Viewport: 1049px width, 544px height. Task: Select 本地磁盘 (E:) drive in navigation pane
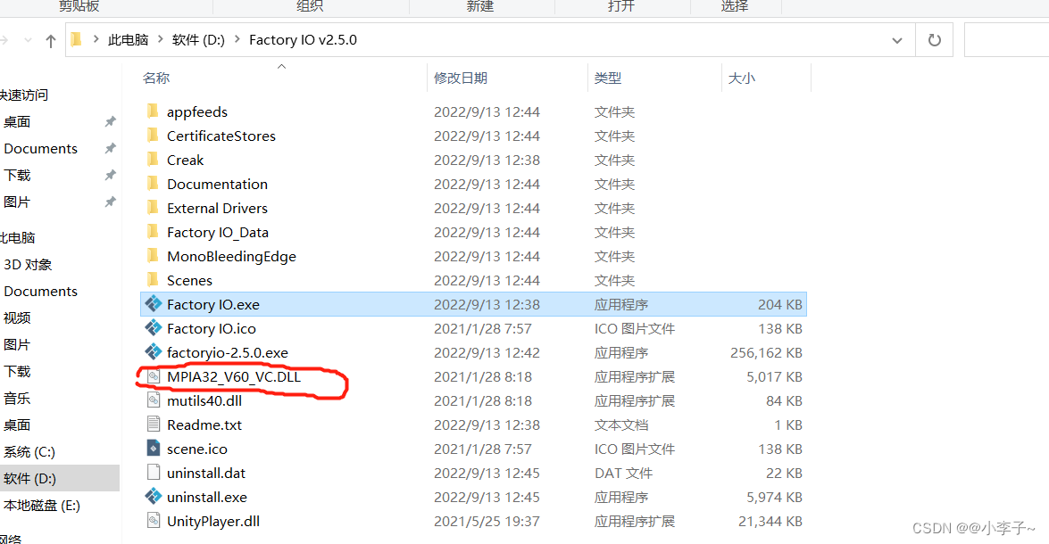(x=41, y=506)
